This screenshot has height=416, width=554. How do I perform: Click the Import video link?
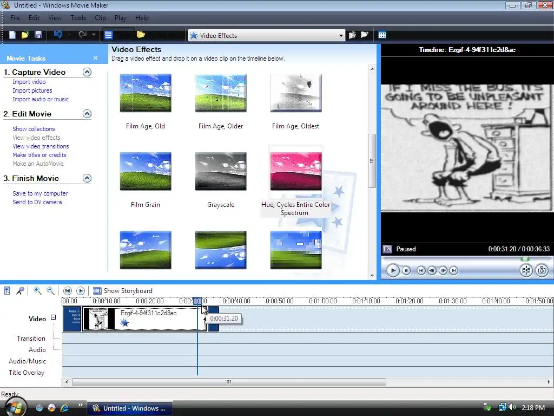[29, 82]
